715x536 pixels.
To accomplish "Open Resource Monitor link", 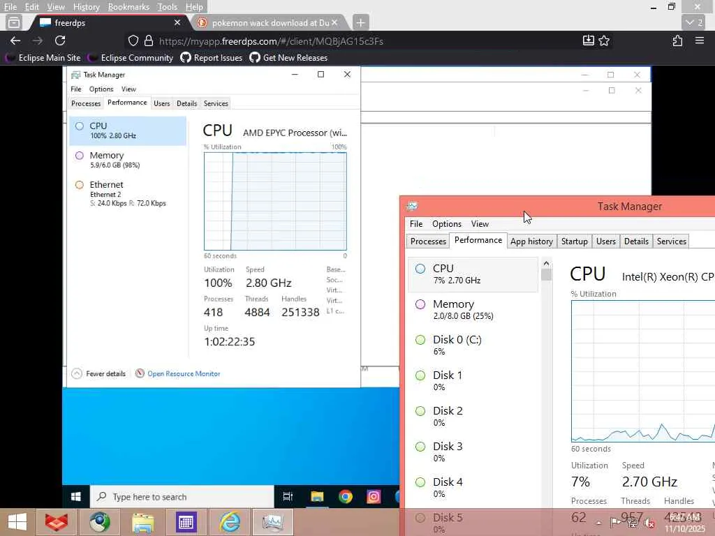I will 178,374.
